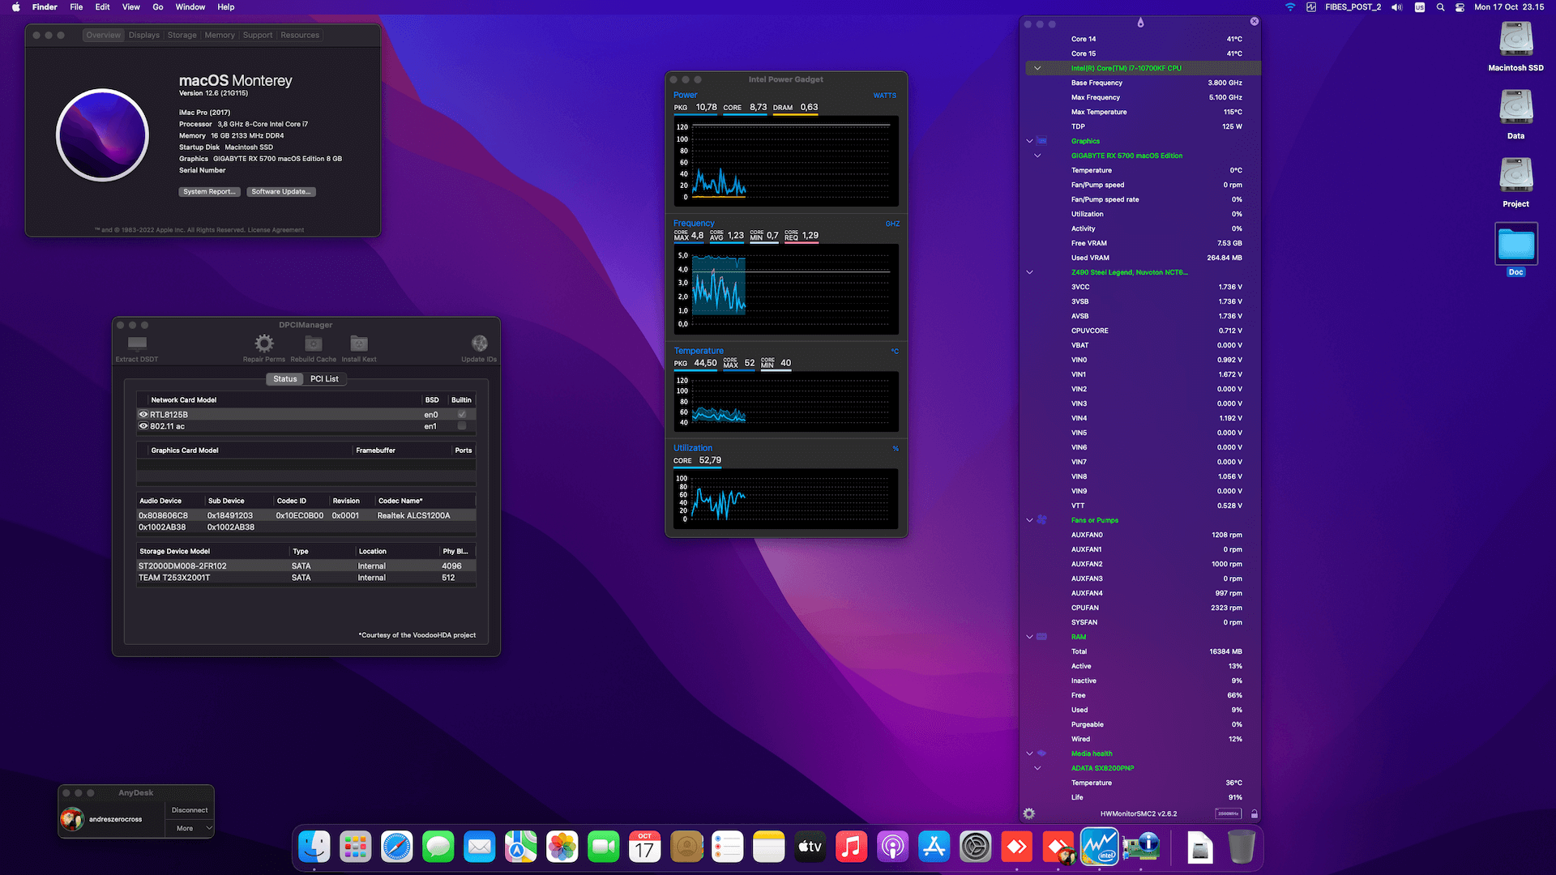
Task: Collapse the Media health section
Action: point(1030,753)
